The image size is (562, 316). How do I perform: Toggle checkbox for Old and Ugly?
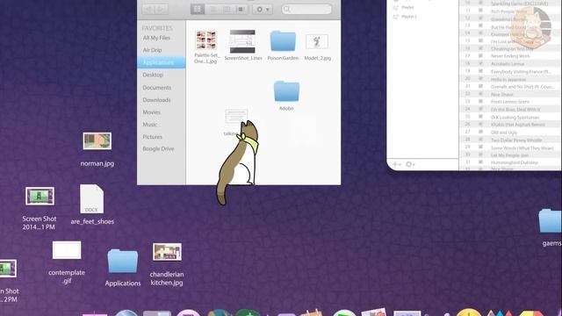480,133
